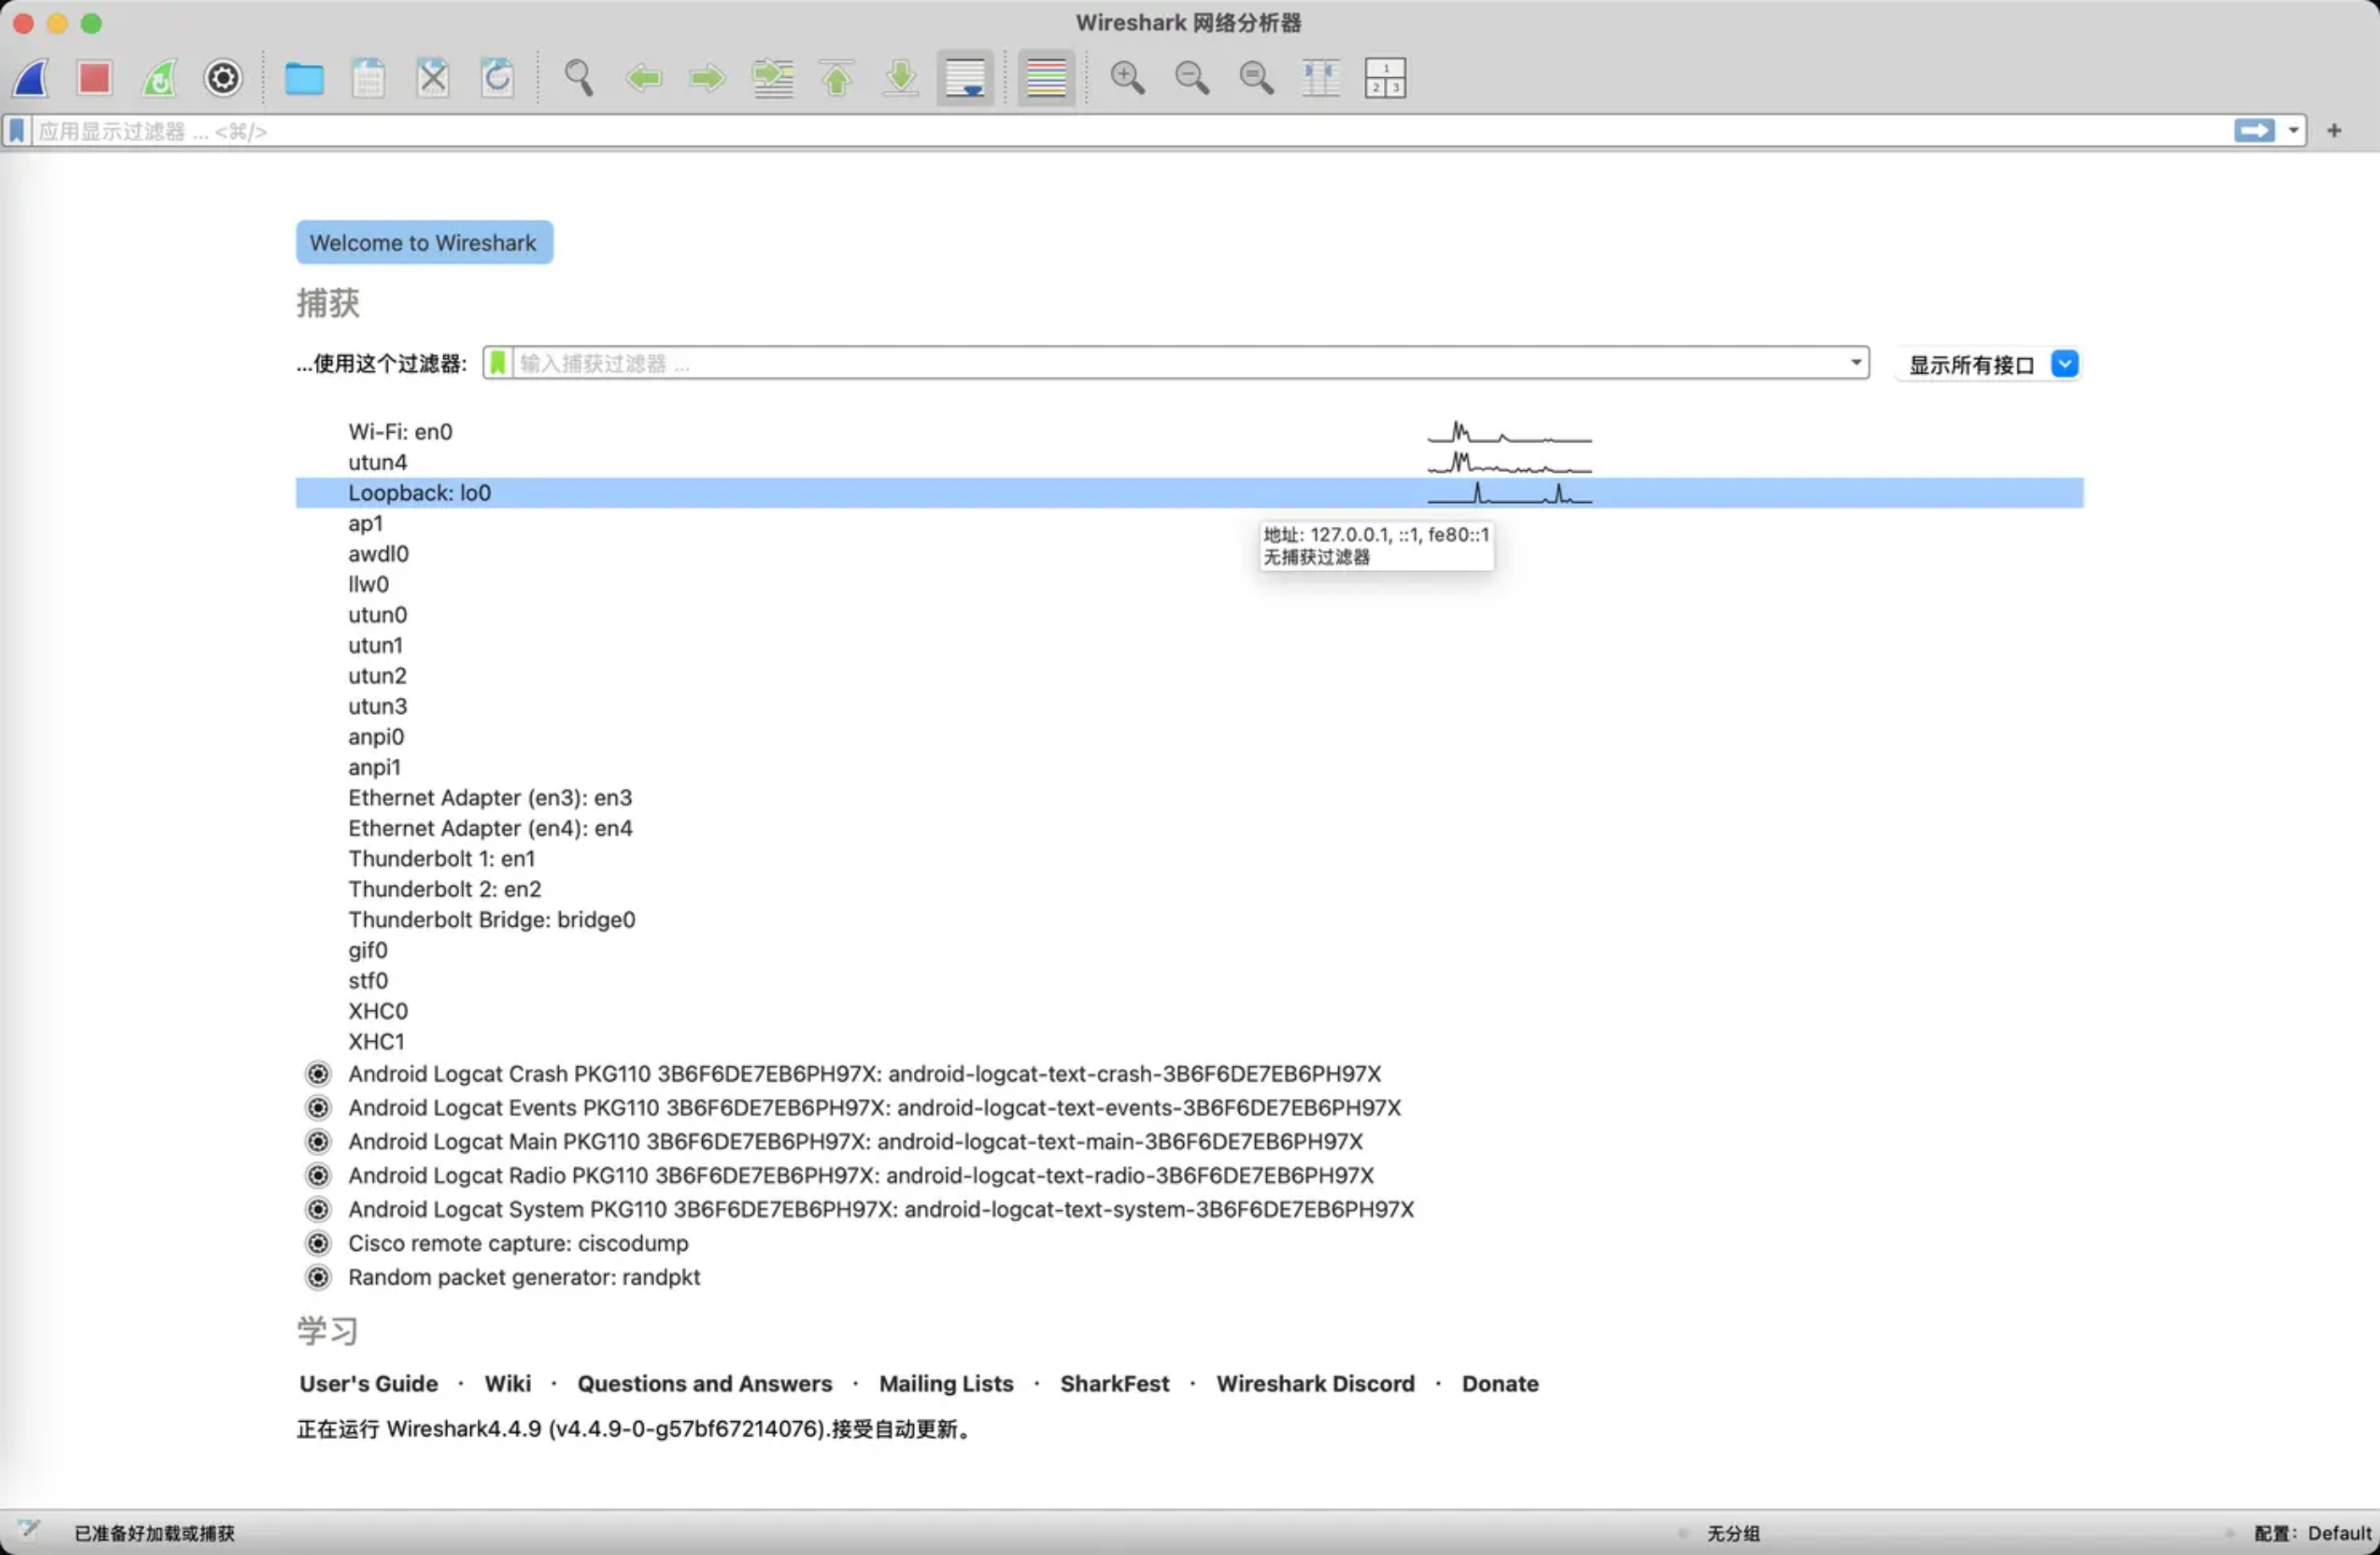
Task: Open Android Logcat Events extcap settings gear
Action: (318, 1108)
